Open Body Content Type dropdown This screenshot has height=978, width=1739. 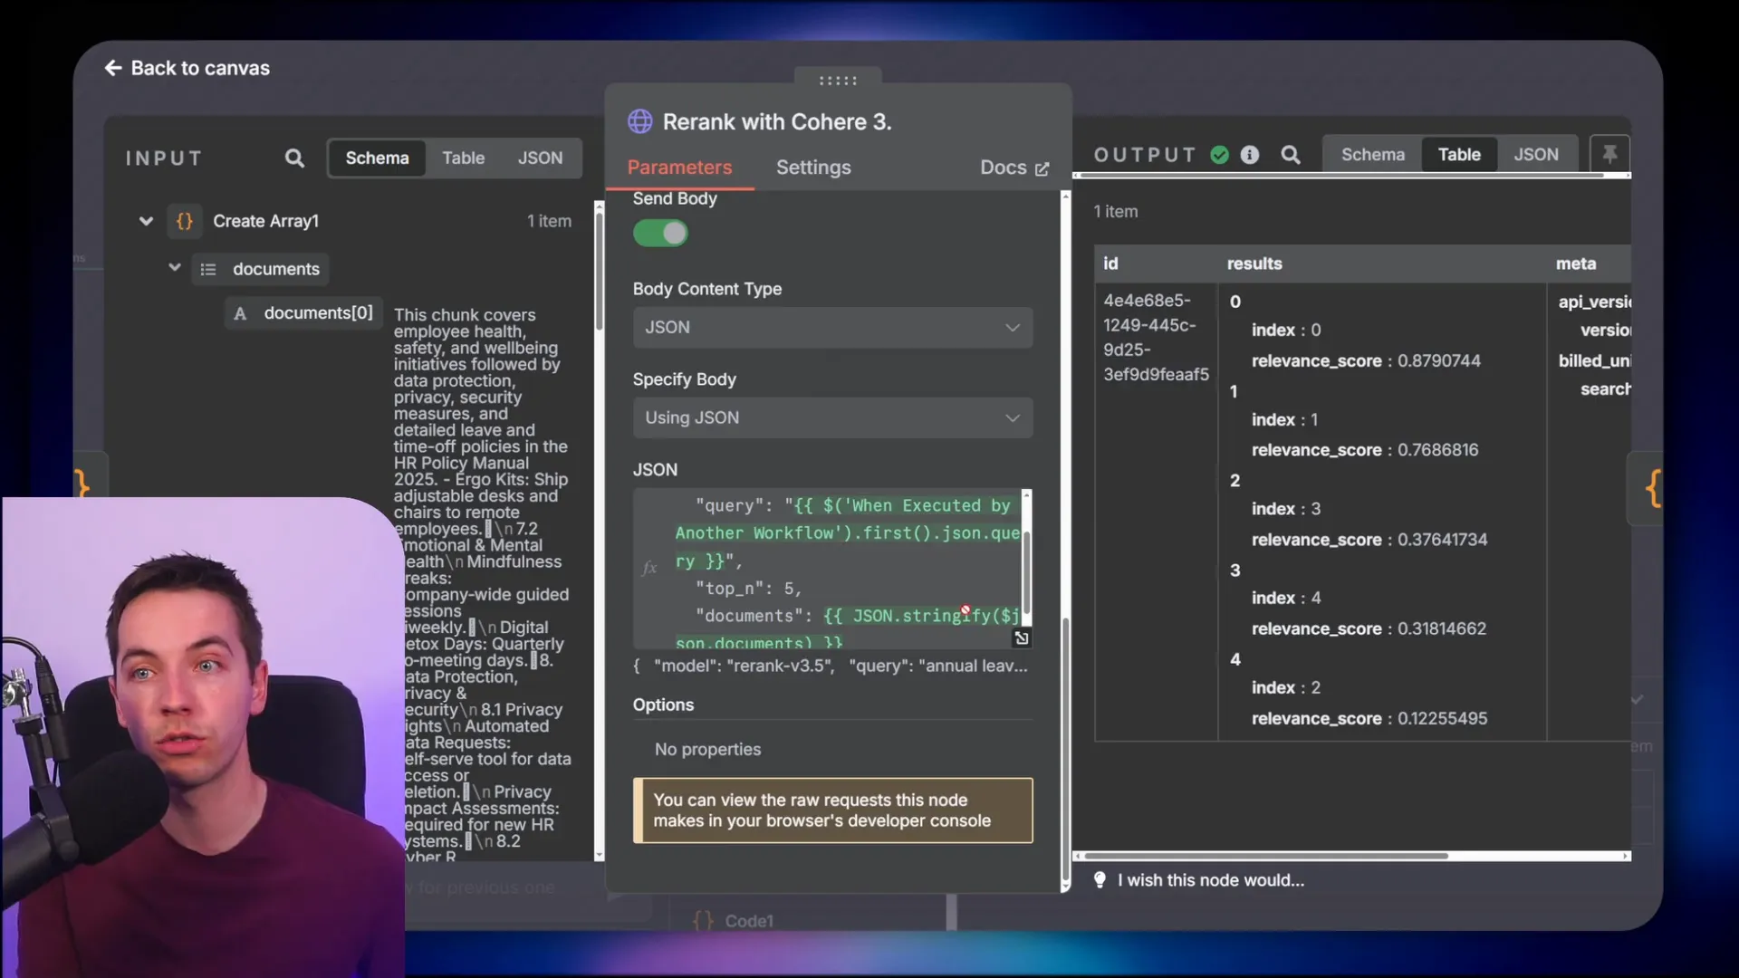click(832, 327)
